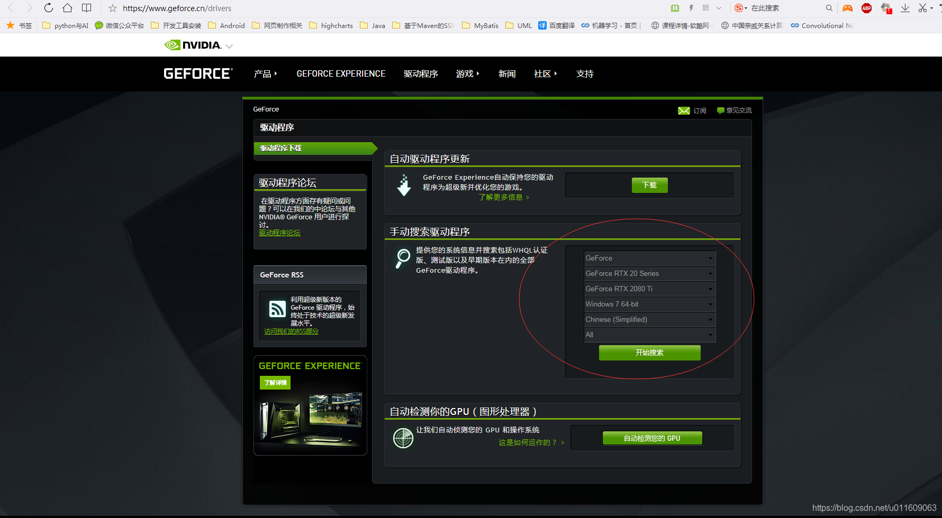The height and width of the screenshot is (518, 942).
Task: Open the Android bookmark folder
Action: pos(227,25)
